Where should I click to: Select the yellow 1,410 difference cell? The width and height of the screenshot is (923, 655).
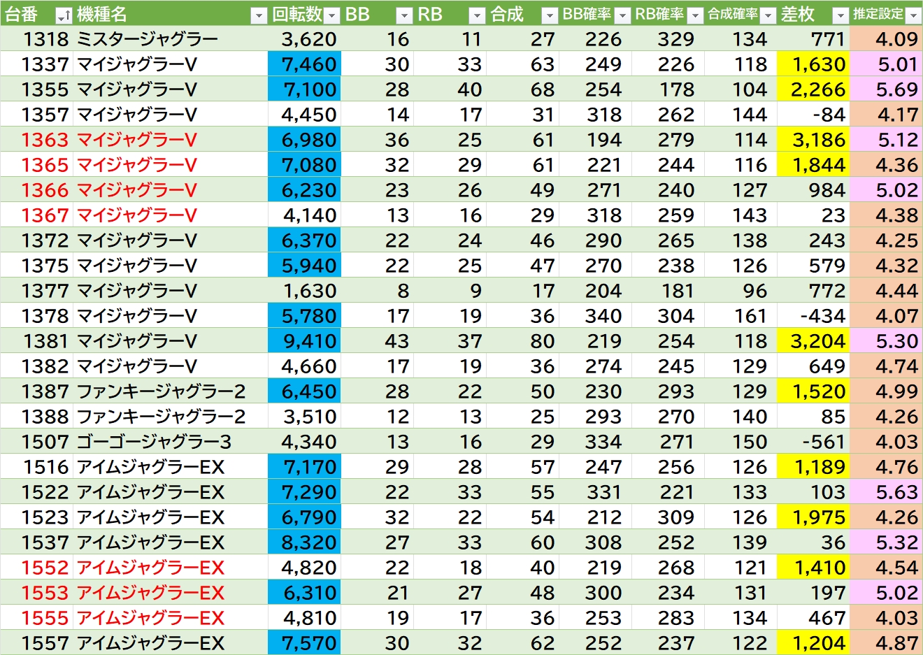[x=814, y=568]
